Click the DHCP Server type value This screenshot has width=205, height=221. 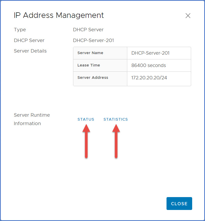(88, 30)
